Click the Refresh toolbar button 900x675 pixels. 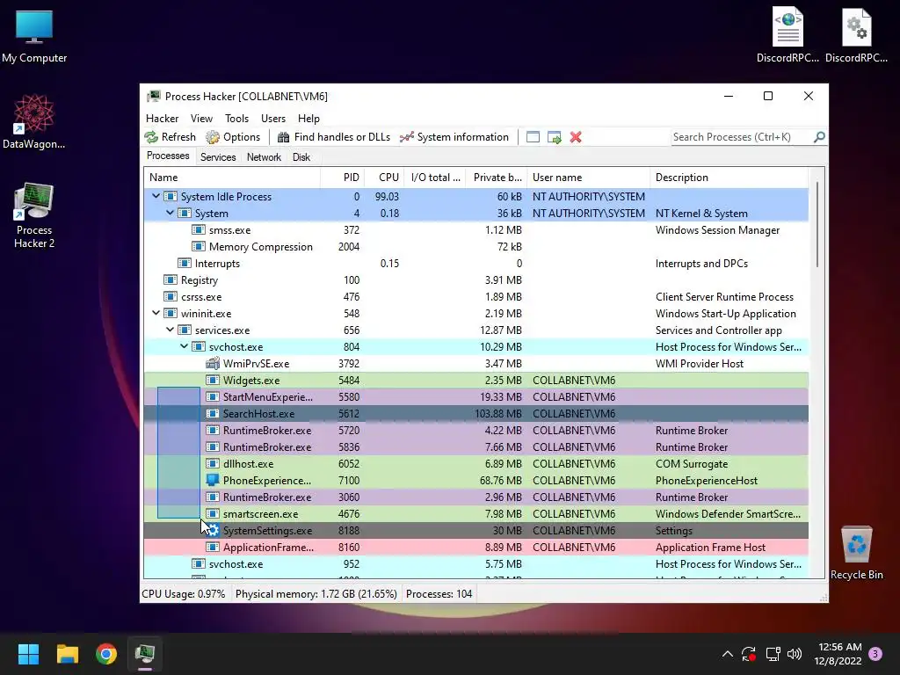170,137
